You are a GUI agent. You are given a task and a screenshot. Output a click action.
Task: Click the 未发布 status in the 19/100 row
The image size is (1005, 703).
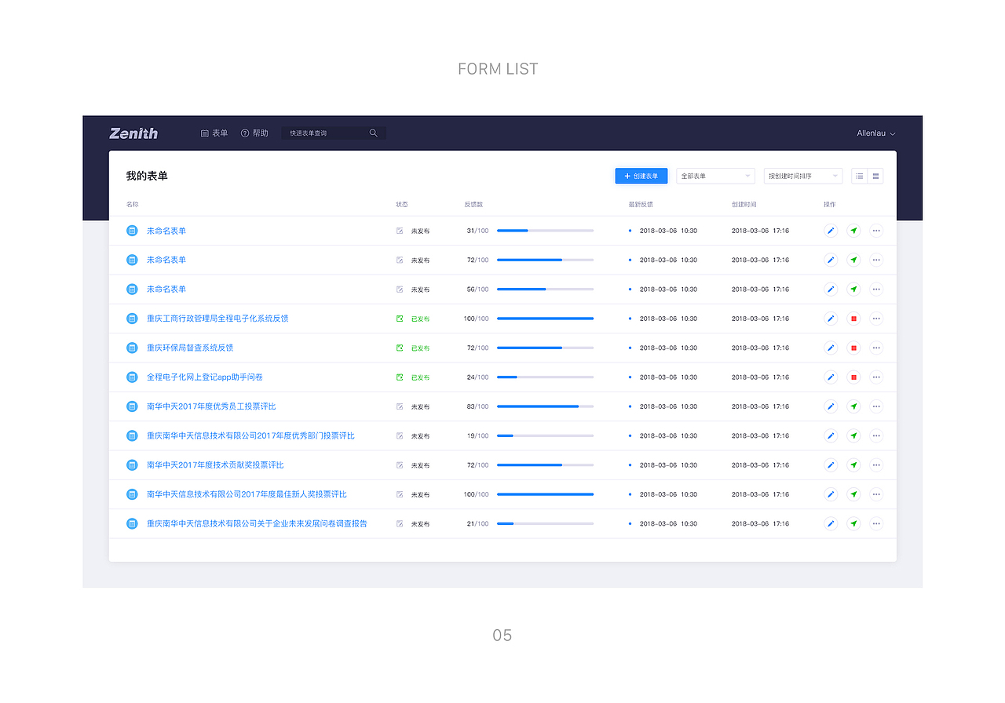[413, 436]
